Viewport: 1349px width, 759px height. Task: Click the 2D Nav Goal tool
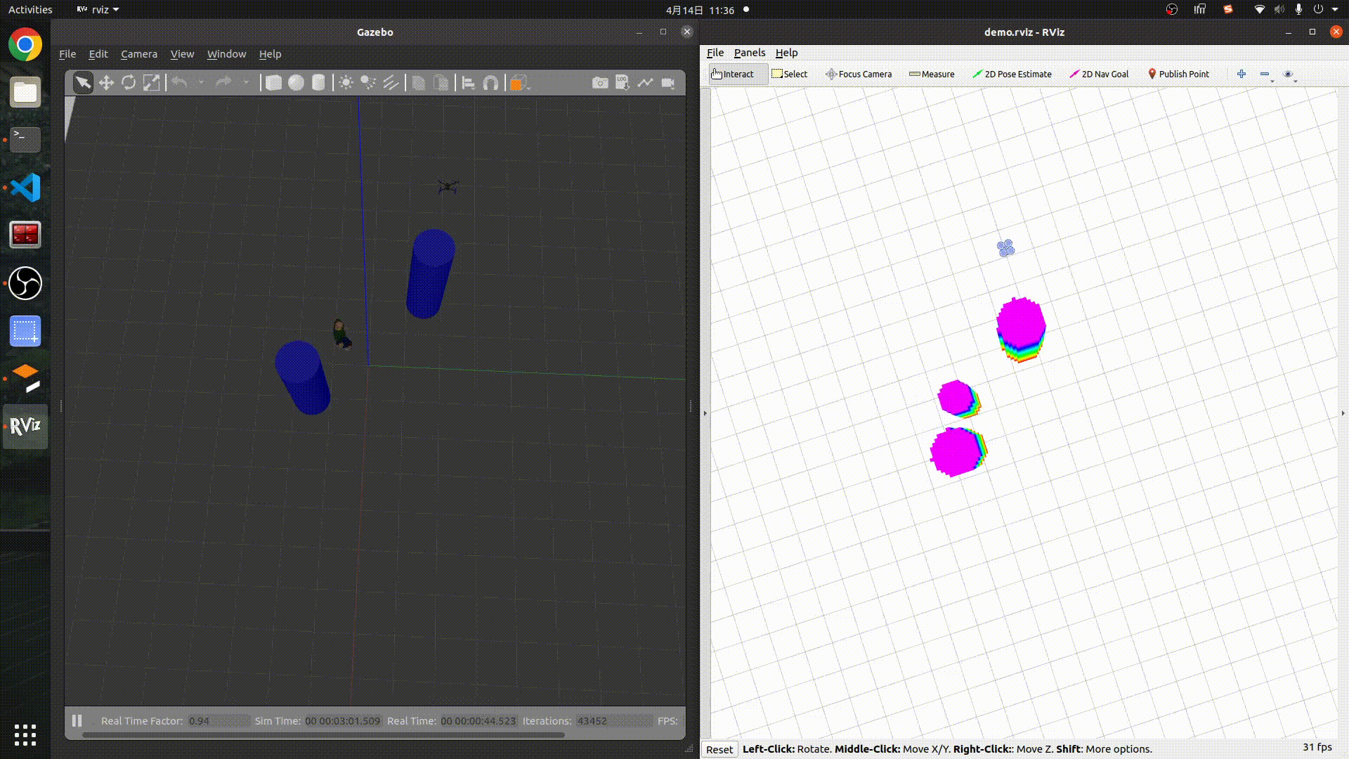point(1099,74)
